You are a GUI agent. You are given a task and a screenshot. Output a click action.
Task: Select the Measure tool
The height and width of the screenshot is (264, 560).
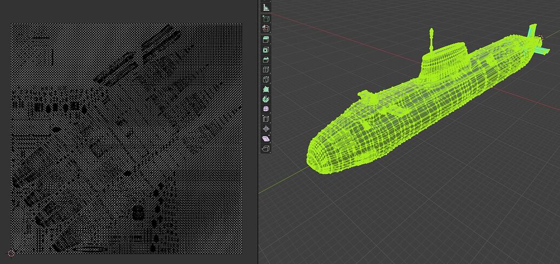[x=266, y=7]
